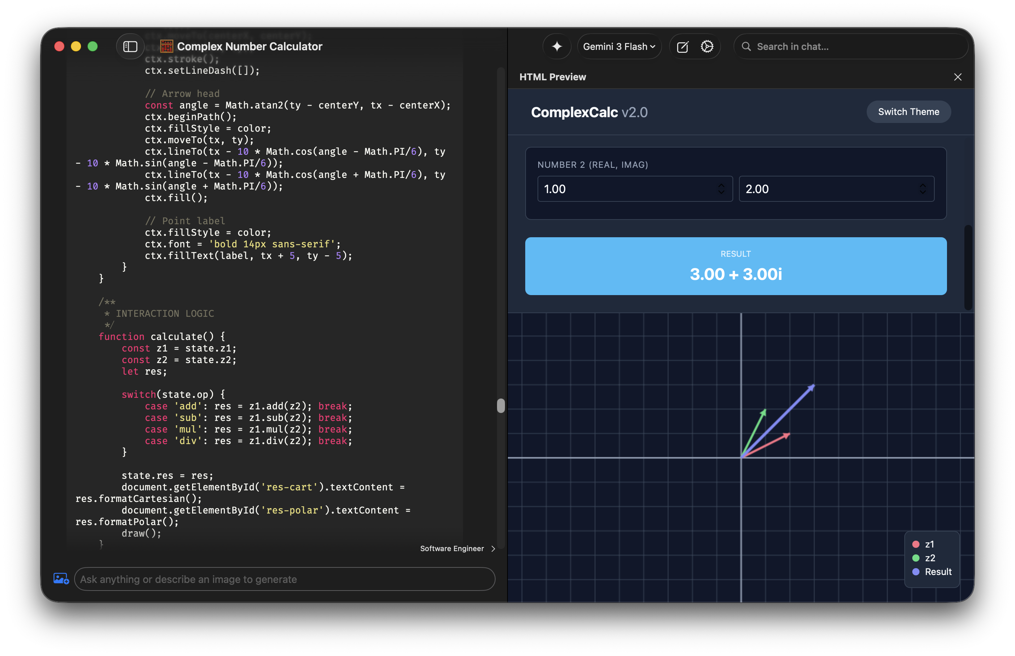
Task: Start a new chat with compose icon
Action: click(x=682, y=46)
